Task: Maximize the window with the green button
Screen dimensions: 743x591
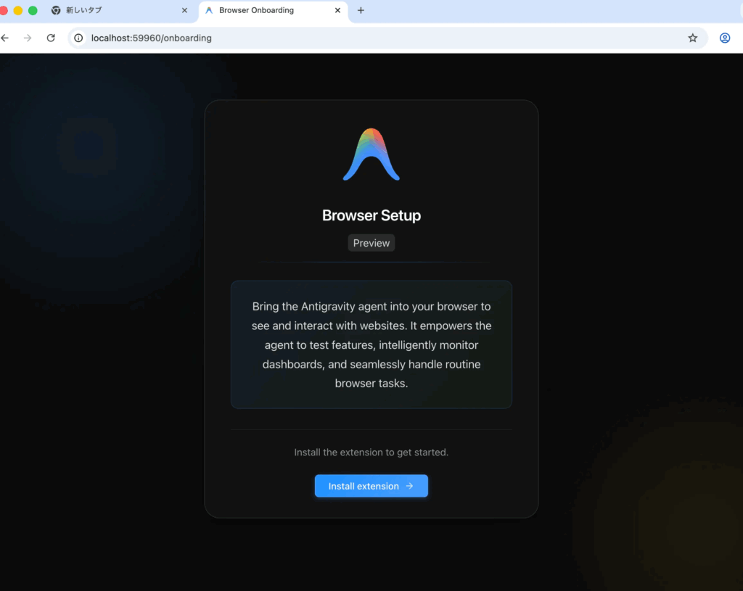Action: click(x=33, y=10)
